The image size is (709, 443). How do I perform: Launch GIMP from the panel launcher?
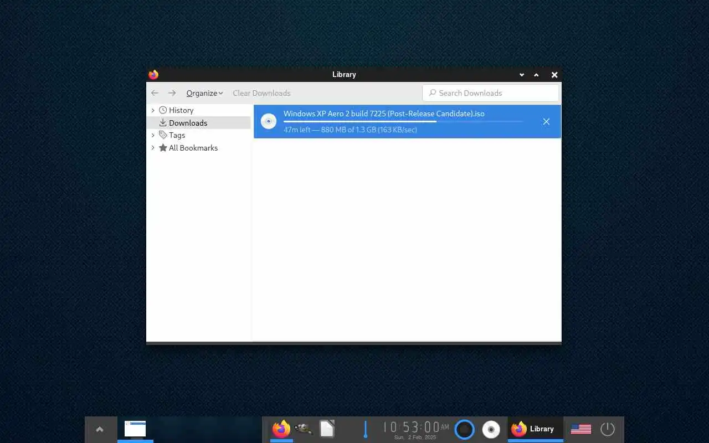(x=304, y=429)
